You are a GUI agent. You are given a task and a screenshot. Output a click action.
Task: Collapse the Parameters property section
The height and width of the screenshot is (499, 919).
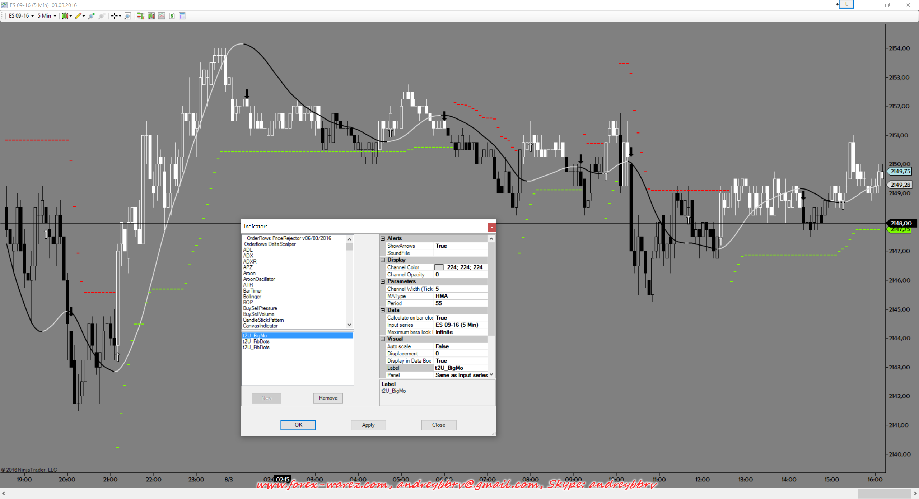(383, 281)
